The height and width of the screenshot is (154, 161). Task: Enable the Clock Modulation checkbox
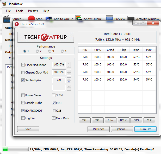point(23,65)
